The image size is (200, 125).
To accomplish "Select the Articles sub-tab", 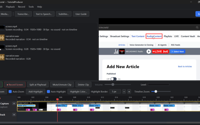I will coord(122,45).
